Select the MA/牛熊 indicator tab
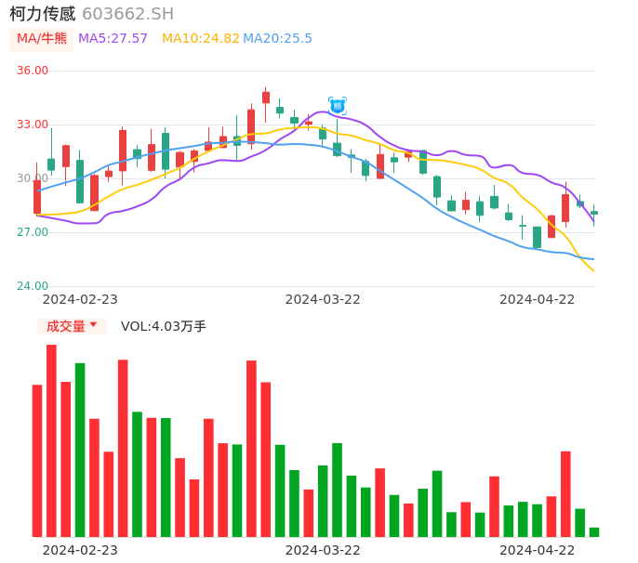Screen dimensions: 638x563 (x=42, y=39)
